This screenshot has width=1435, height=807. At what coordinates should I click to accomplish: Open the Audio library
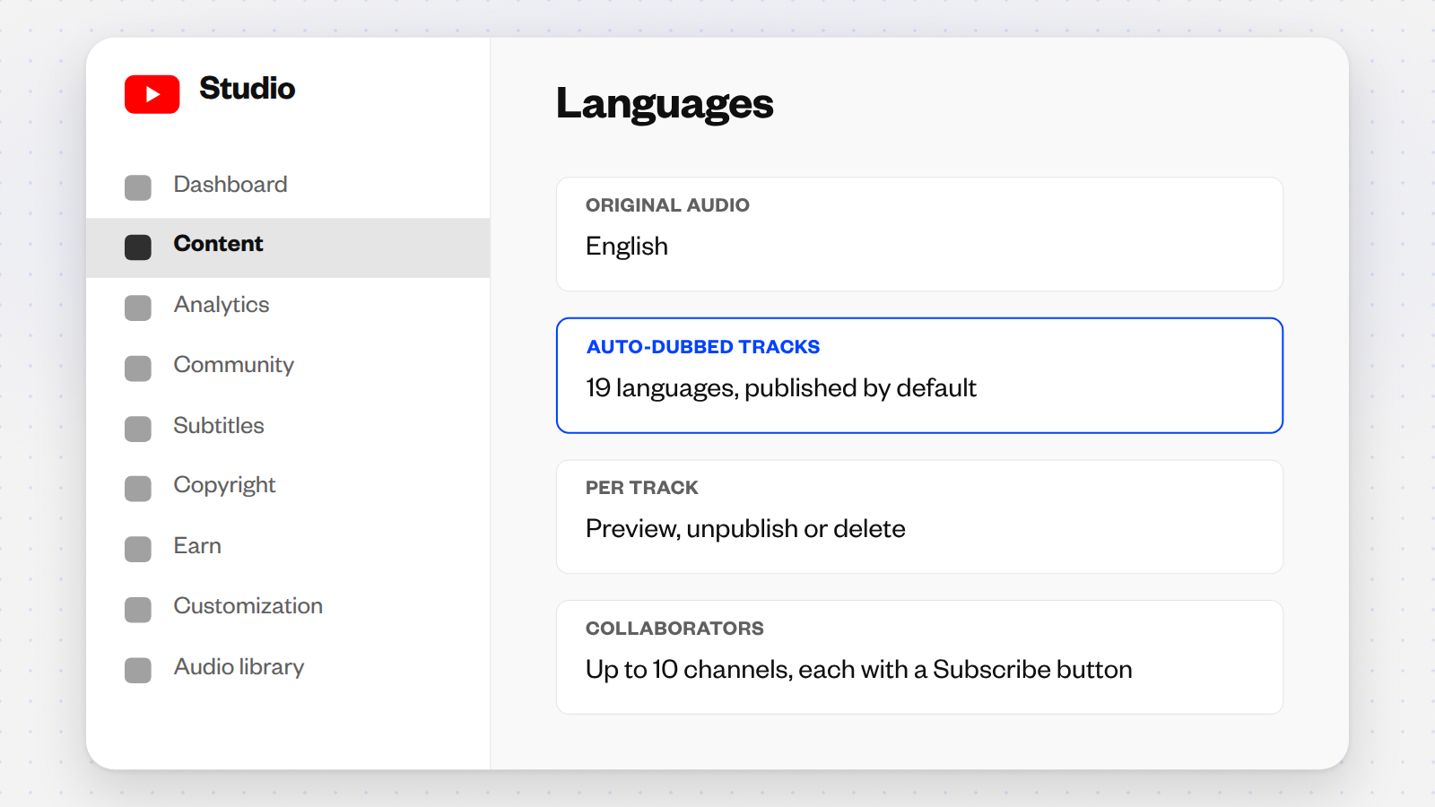(288, 670)
